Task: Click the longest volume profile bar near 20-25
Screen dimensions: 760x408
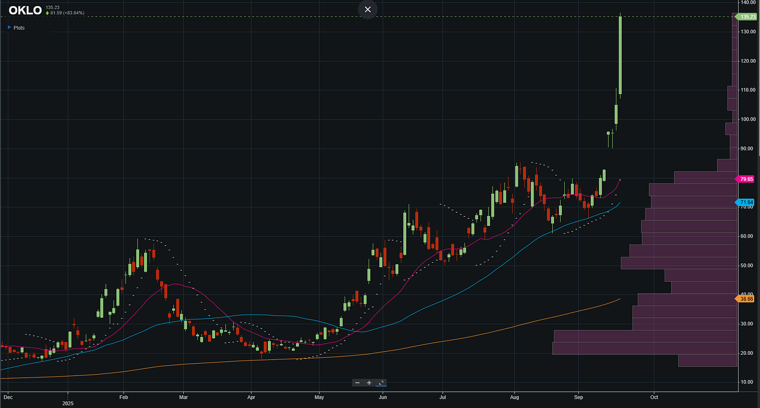Action: (644, 348)
